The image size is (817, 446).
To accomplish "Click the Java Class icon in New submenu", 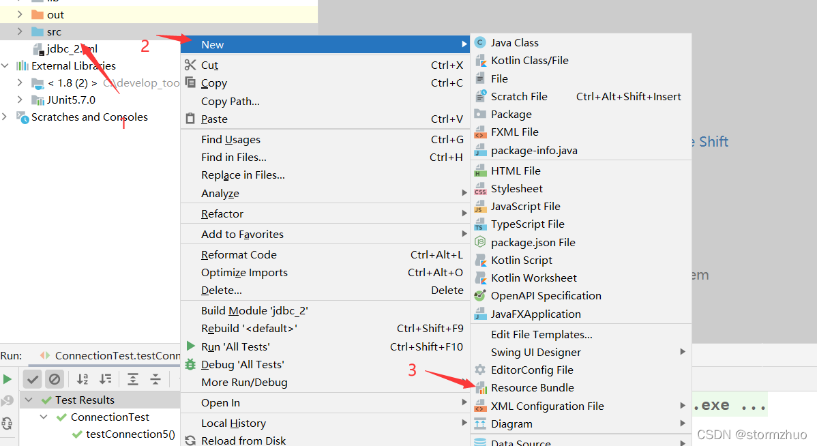I will tap(480, 43).
